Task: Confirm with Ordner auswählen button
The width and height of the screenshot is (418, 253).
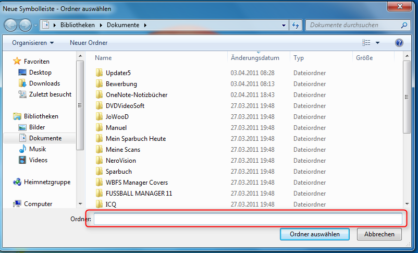Action: tap(315, 234)
